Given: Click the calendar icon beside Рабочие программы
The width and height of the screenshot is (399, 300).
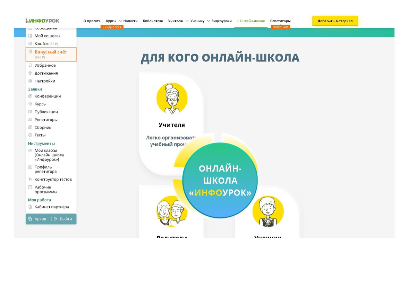Looking at the screenshot, I should pyautogui.click(x=30, y=187).
